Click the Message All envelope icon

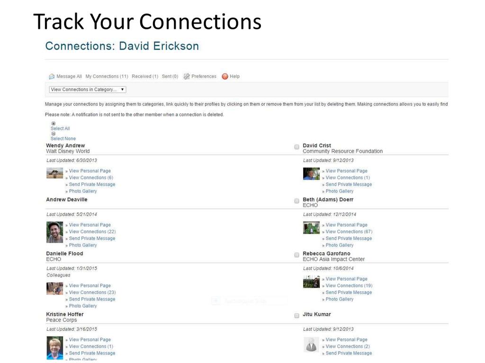52,77
